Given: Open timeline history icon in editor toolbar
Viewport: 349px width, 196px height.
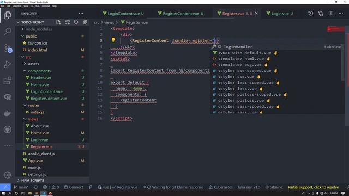Looking at the screenshot, I should [x=310, y=13].
